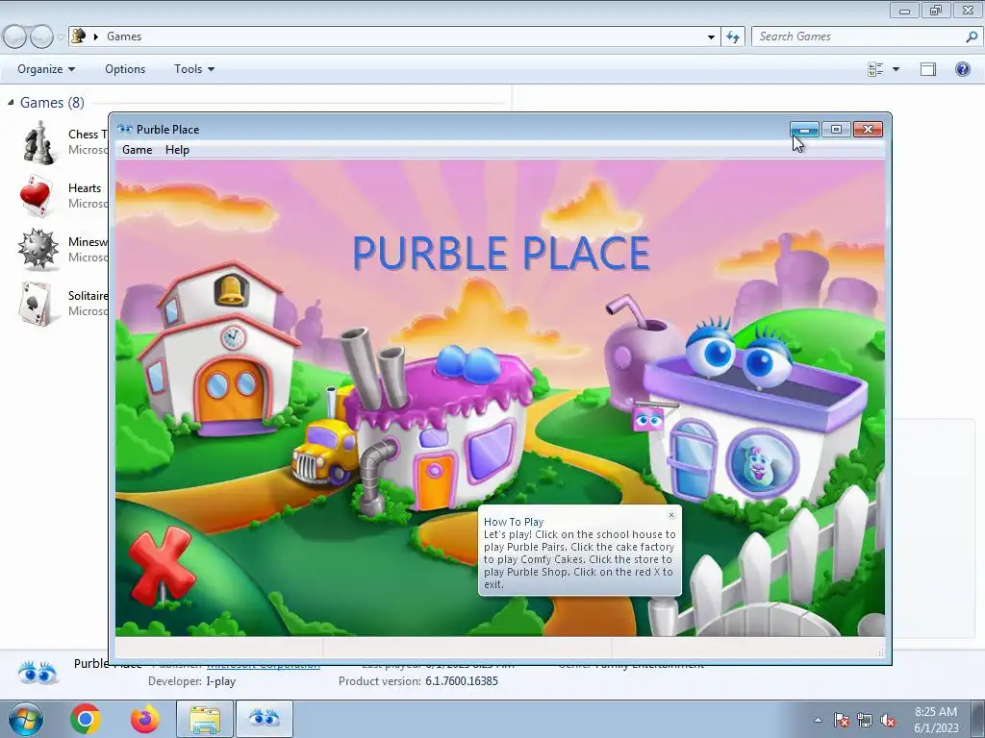Open the Help menu in Purble Place

click(177, 150)
